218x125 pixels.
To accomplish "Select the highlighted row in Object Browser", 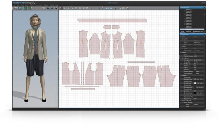I will coord(192,30).
